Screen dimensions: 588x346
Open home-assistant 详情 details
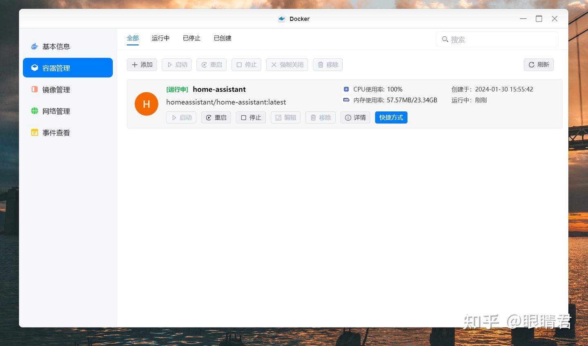tap(355, 118)
